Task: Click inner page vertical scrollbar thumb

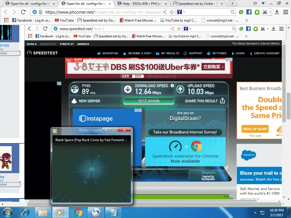Action: pos(284,83)
